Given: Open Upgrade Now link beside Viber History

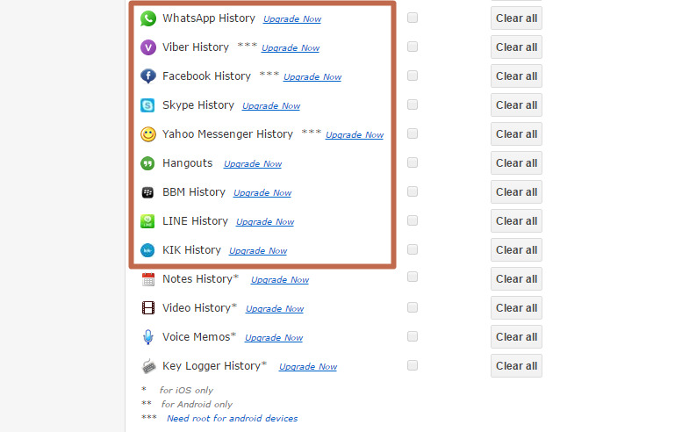Looking at the screenshot, I should pos(291,48).
